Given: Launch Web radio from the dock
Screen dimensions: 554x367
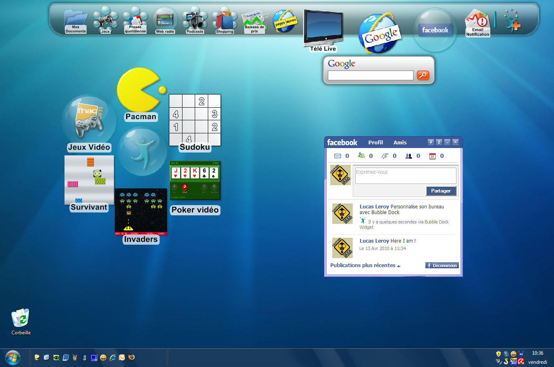Looking at the screenshot, I should [165, 20].
